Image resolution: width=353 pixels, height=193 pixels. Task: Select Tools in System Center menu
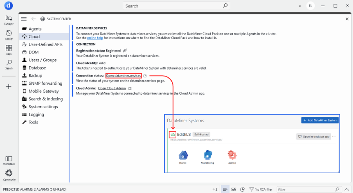click(x=45, y=122)
